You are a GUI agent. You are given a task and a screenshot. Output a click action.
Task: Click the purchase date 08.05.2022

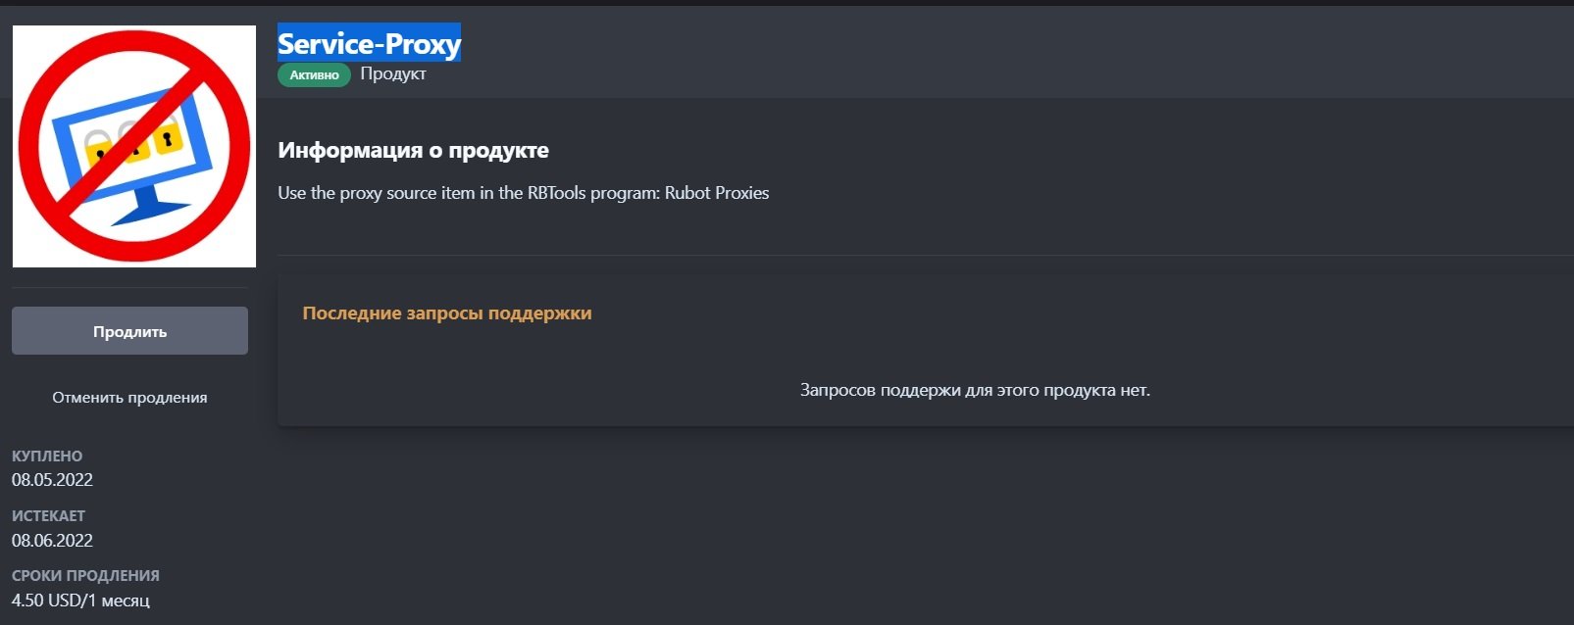[52, 480]
